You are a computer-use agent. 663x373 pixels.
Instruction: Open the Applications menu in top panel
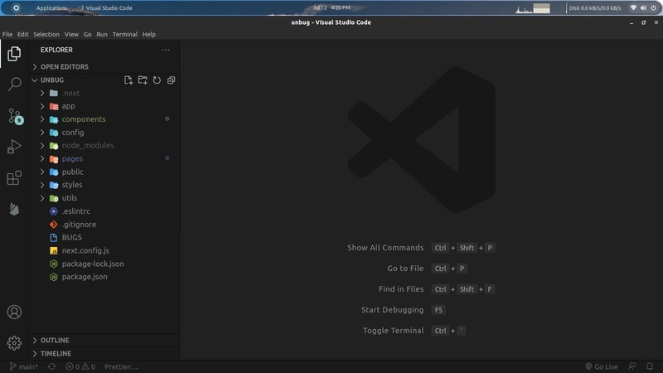click(51, 8)
